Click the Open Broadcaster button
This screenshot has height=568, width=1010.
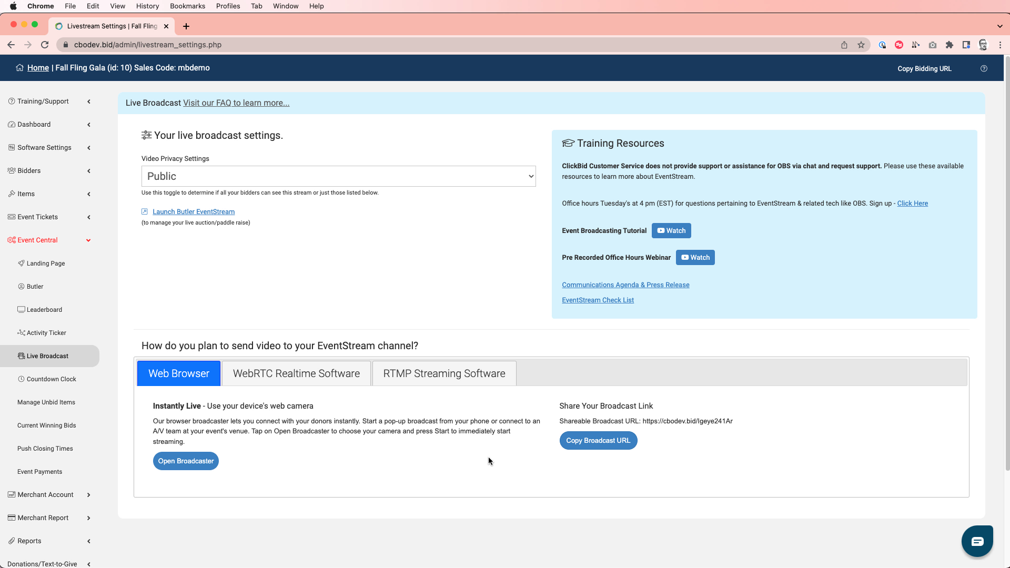coord(186,461)
